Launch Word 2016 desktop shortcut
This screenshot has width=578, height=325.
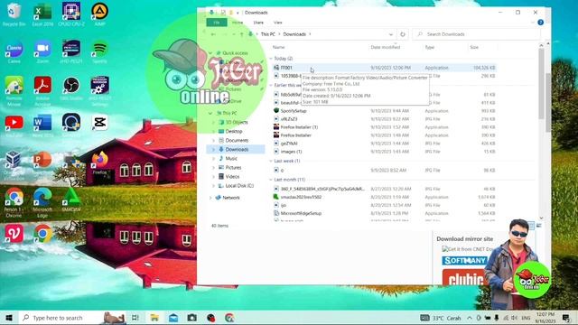point(42,125)
